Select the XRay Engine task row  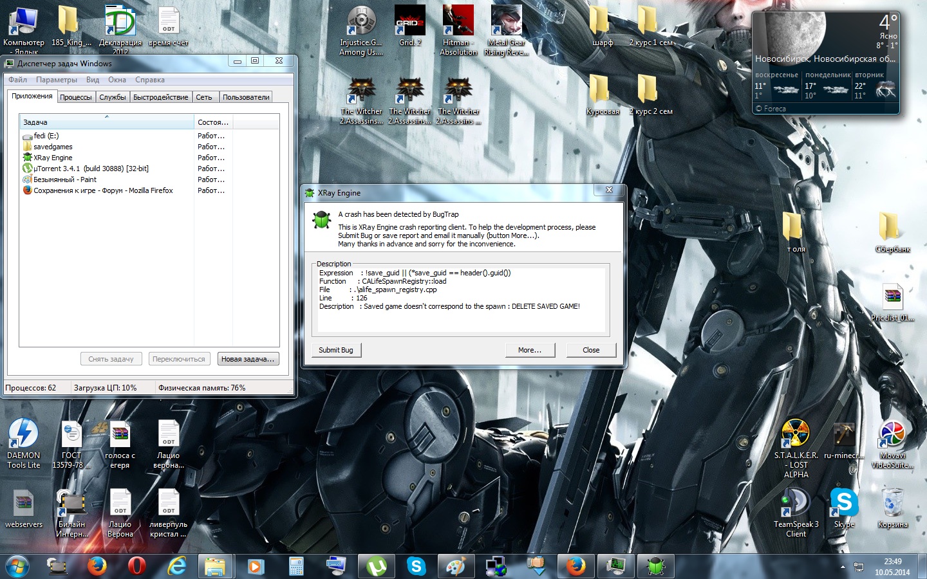click(149, 158)
